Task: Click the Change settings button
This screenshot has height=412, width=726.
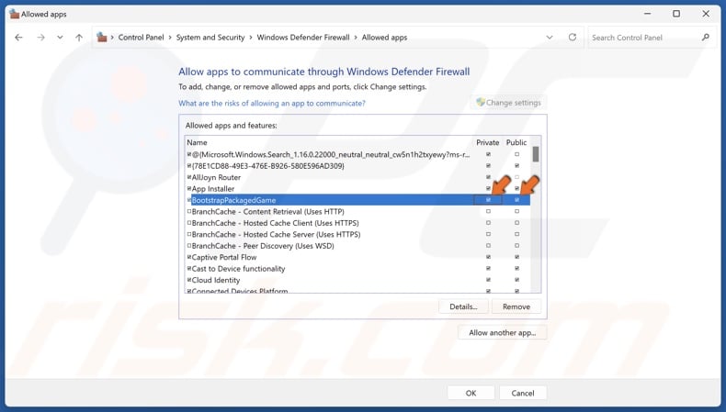Action: 508,103
